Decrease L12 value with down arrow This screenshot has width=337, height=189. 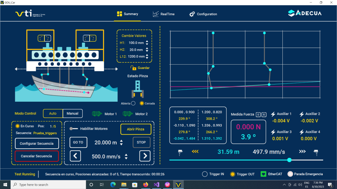point(147,58)
